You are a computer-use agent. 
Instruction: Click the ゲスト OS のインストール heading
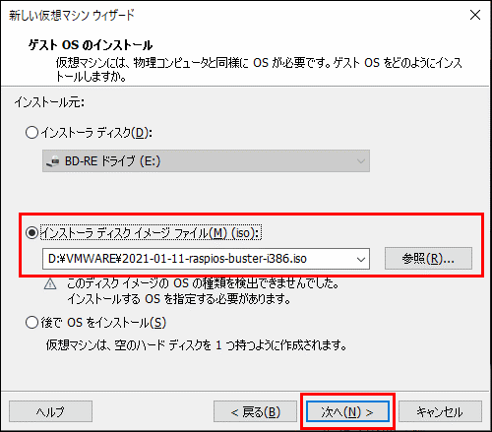click(x=91, y=45)
